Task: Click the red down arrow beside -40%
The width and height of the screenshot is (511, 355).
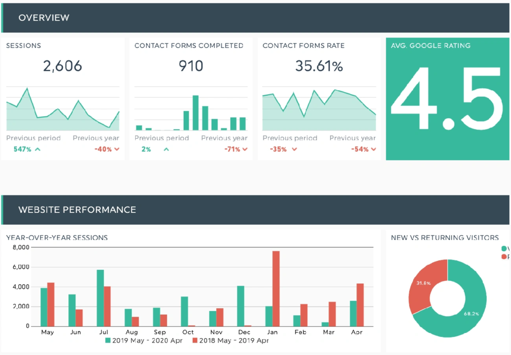Action: (117, 149)
